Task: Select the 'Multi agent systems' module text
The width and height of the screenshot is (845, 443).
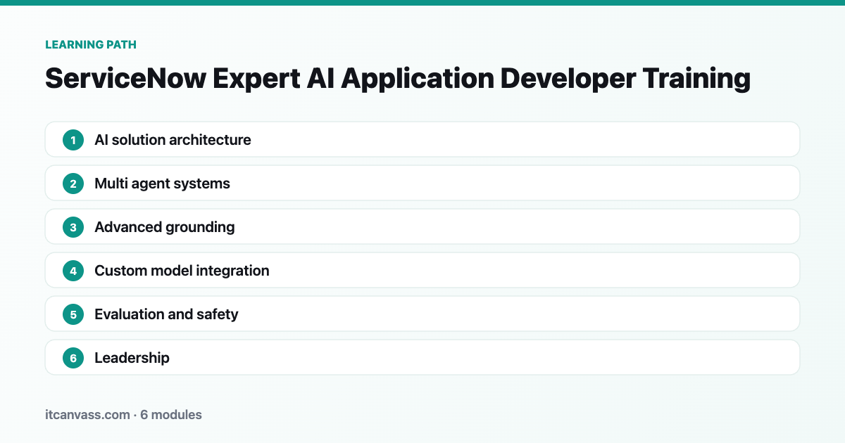Action: 163,184
